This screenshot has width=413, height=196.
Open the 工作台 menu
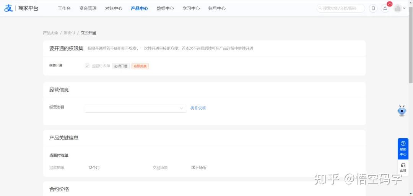click(64, 8)
